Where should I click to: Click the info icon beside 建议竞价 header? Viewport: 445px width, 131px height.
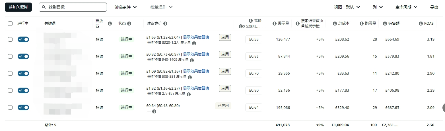click(x=165, y=24)
